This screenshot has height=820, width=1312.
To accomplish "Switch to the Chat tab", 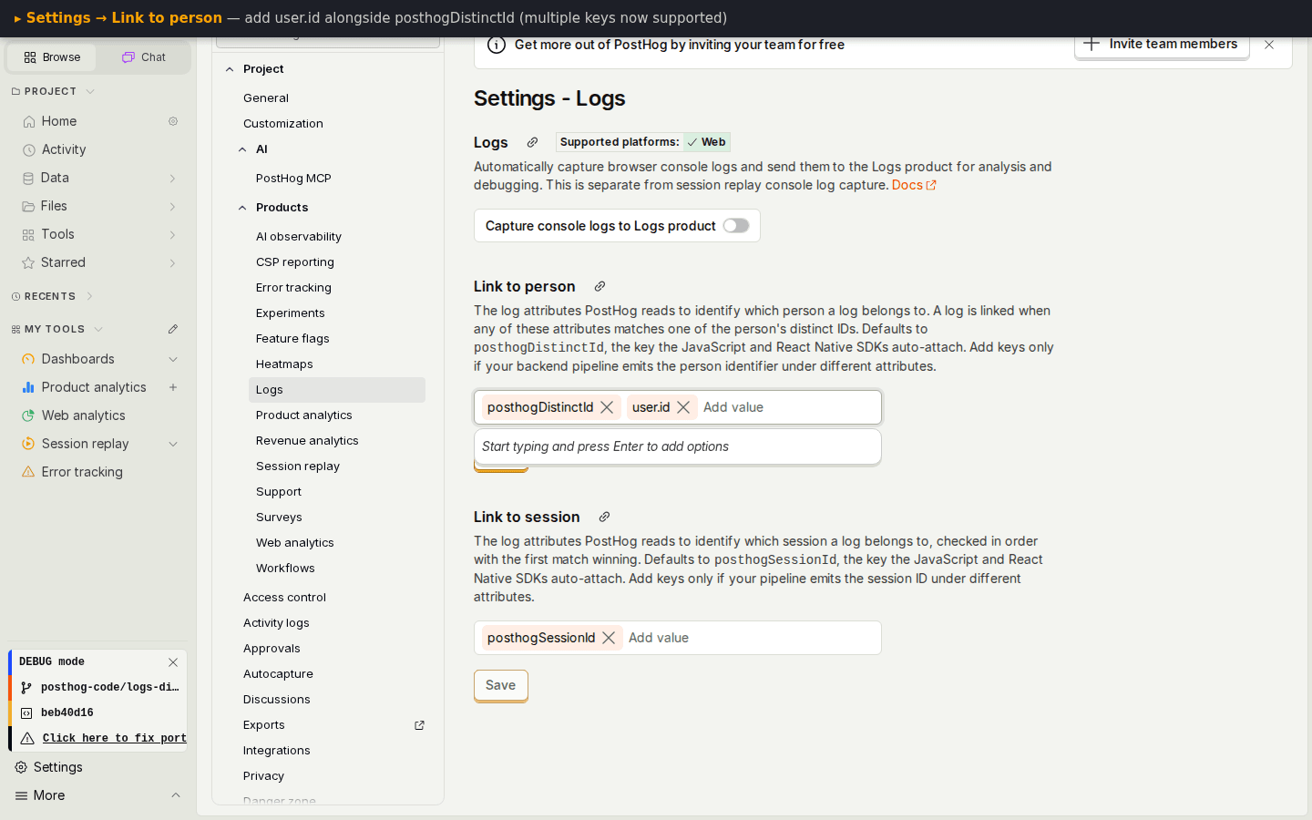I will pos(144,57).
